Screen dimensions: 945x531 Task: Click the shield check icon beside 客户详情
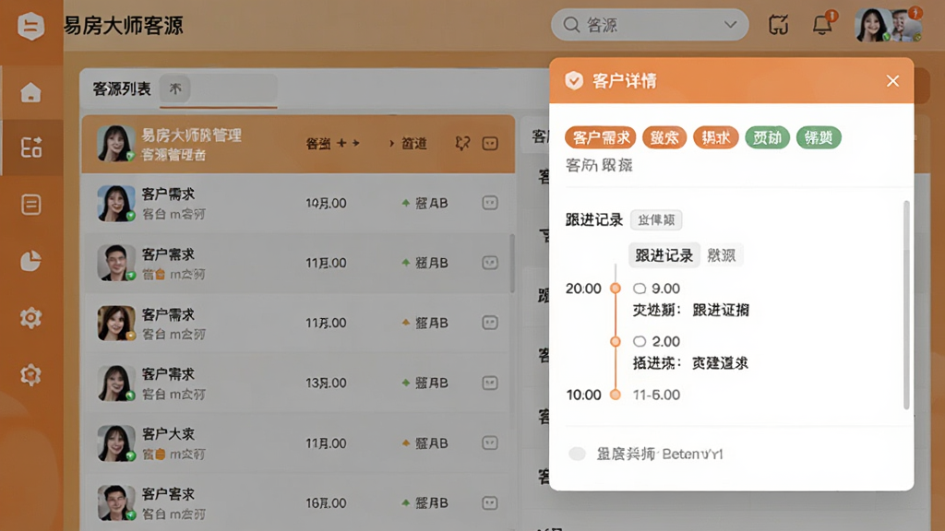point(574,81)
